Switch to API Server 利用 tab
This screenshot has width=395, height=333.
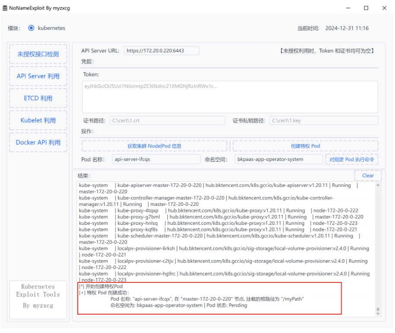point(38,76)
